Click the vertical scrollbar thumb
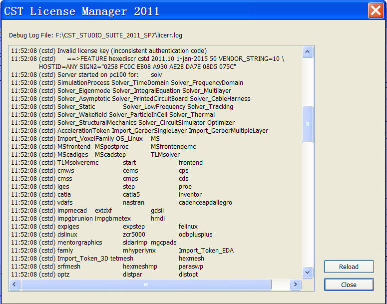The height and width of the screenshot is (304, 387). [308, 124]
